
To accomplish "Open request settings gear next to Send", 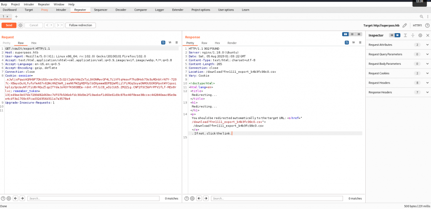I will point(20,25).
